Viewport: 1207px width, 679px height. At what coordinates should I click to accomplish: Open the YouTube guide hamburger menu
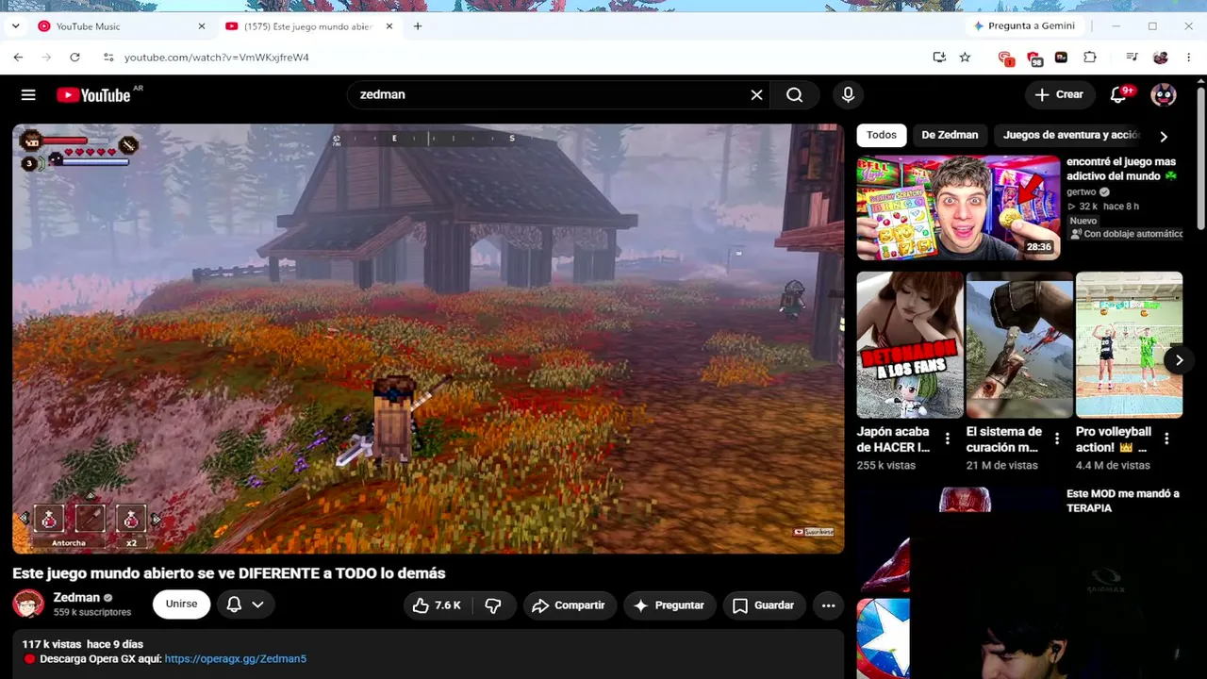click(28, 94)
